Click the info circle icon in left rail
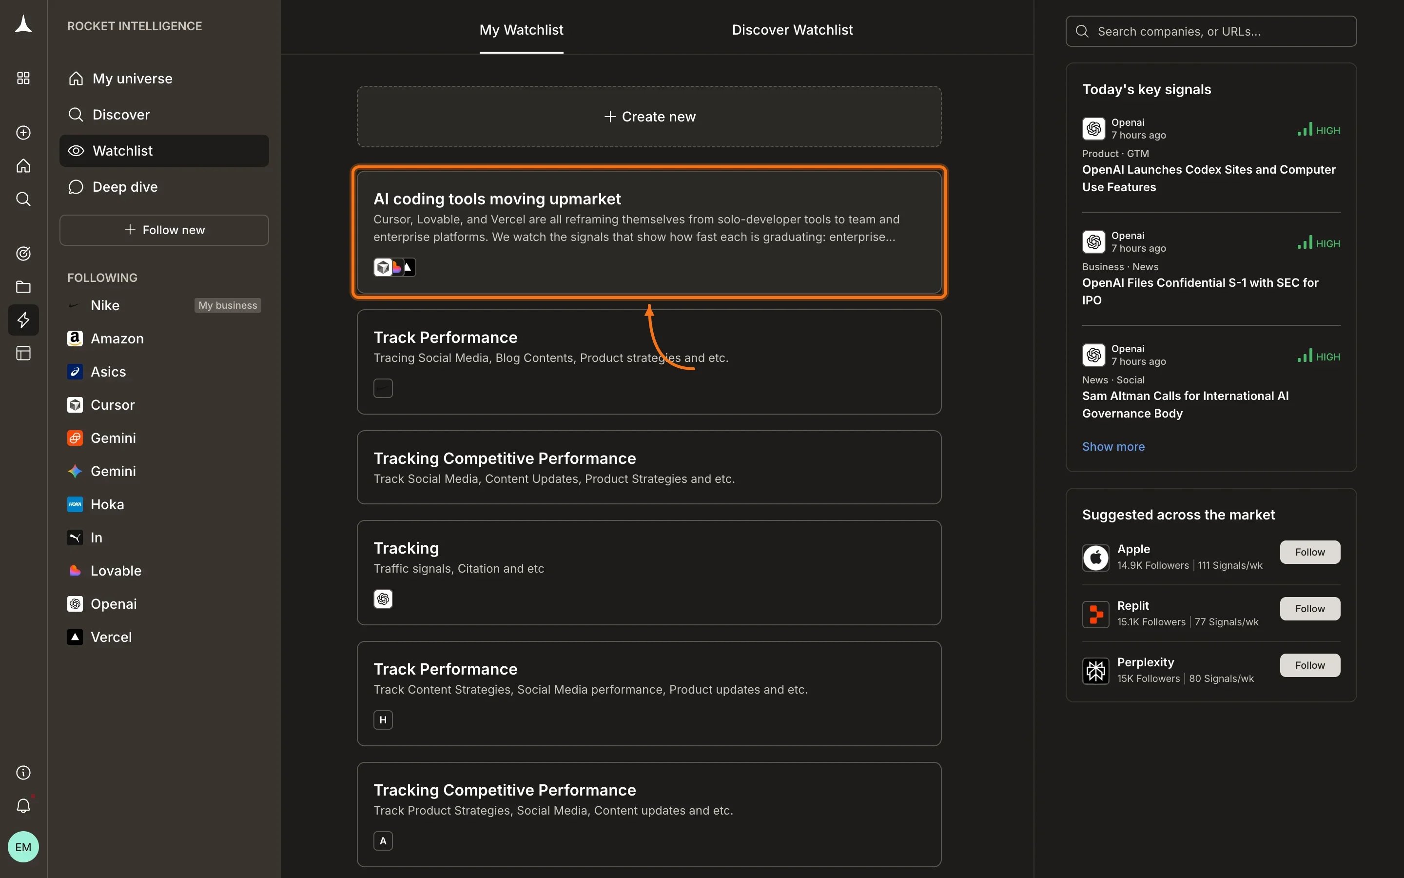 tap(23, 772)
